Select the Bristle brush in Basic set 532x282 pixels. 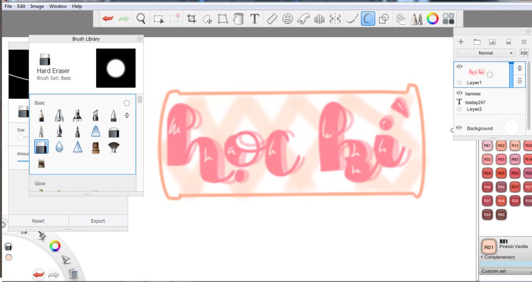41,163
